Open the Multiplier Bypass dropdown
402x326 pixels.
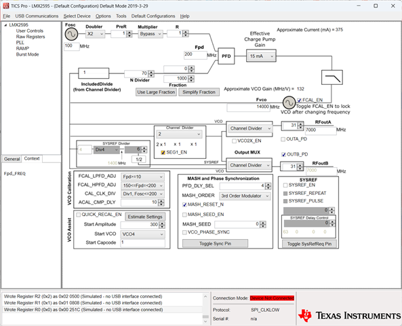150,34
